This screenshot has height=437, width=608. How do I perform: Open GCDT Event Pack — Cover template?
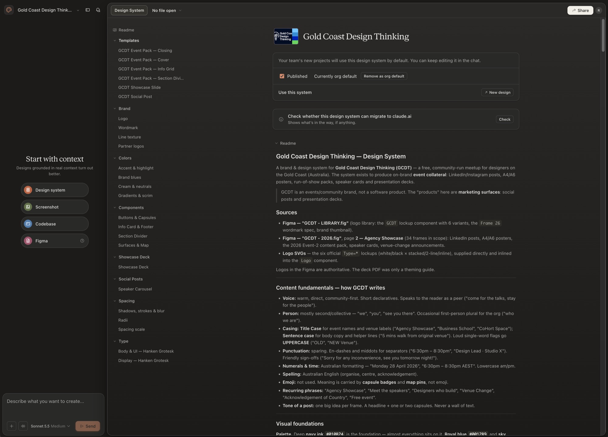pos(143,60)
